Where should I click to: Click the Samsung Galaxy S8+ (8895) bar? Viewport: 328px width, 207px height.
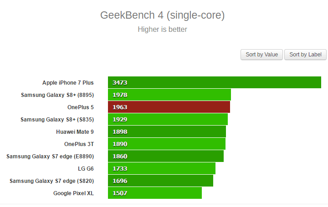tap(169, 95)
